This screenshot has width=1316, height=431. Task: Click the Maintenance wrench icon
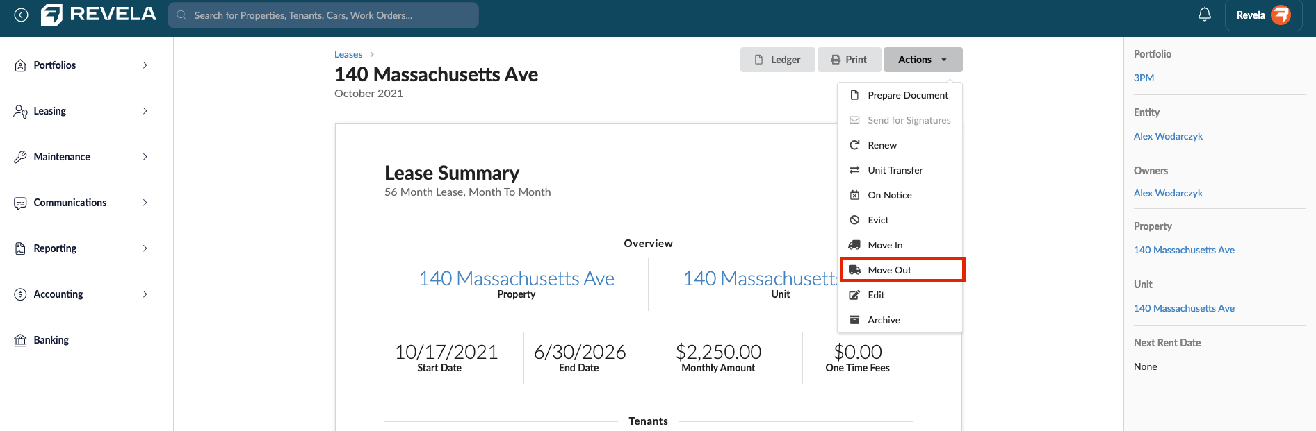pyautogui.click(x=21, y=157)
